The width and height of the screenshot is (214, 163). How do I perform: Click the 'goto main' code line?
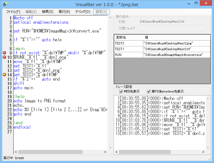click(23, 88)
